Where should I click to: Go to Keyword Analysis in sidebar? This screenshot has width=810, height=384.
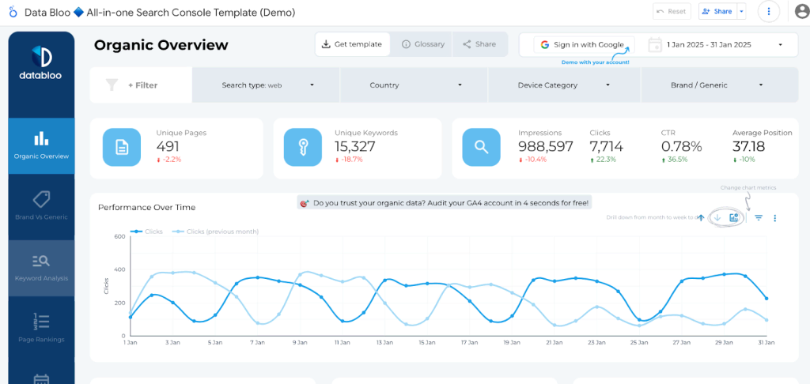(x=41, y=268)
